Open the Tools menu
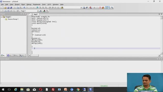Image resolution: width=163 pixels, height=92 pixels. 44,5
